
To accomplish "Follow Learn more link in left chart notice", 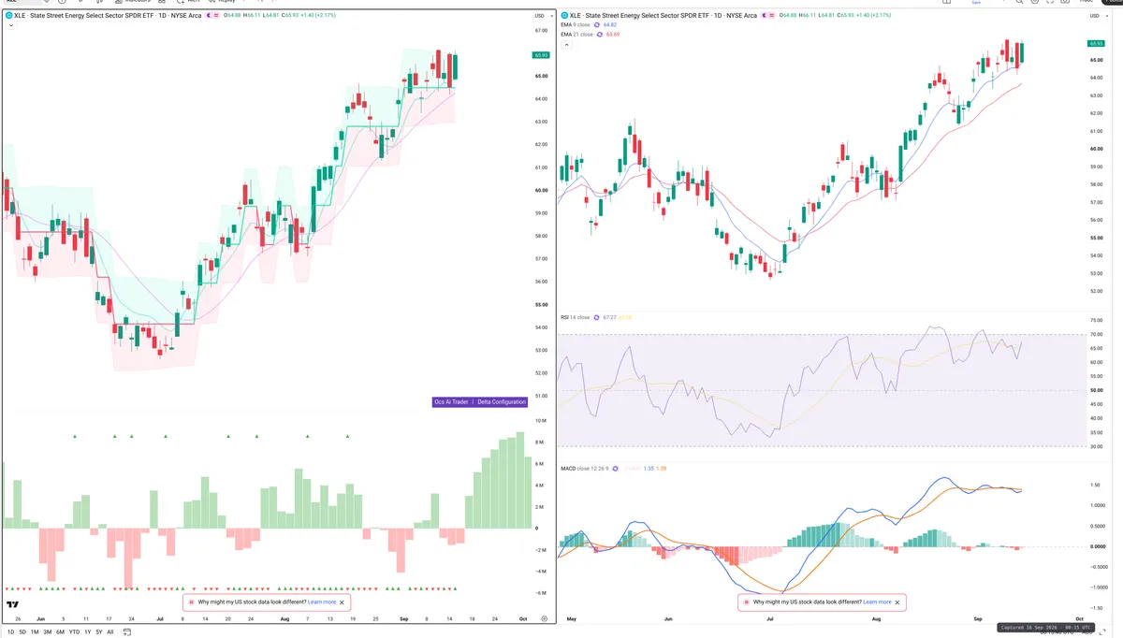I will (321, 602).
